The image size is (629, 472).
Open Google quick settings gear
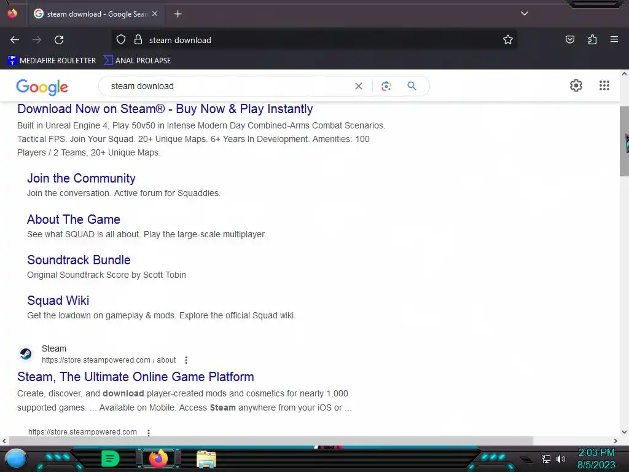point(576,85)
